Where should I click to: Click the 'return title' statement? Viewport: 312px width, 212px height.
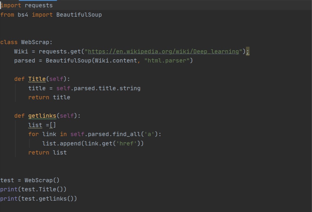(x=49, y=98)
